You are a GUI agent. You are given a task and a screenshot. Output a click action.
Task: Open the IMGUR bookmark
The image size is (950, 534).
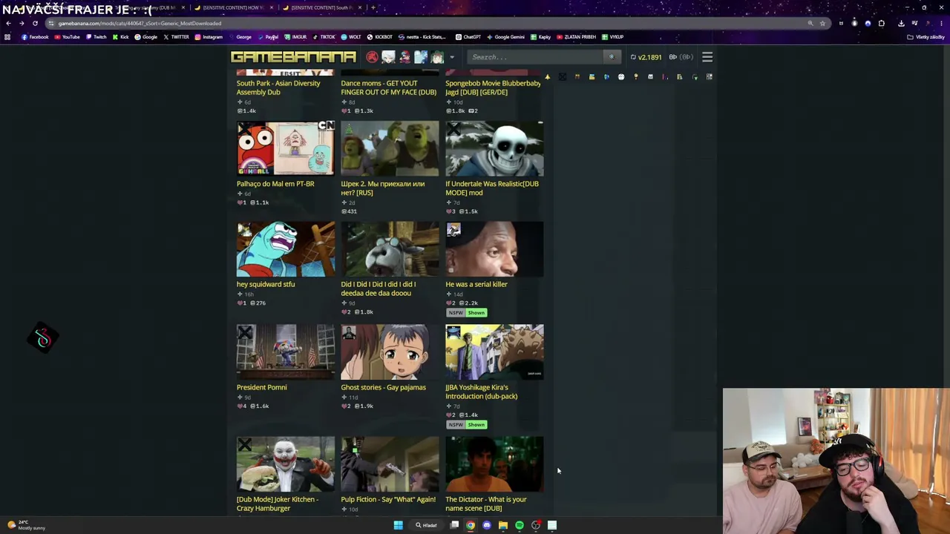(295, 37)
